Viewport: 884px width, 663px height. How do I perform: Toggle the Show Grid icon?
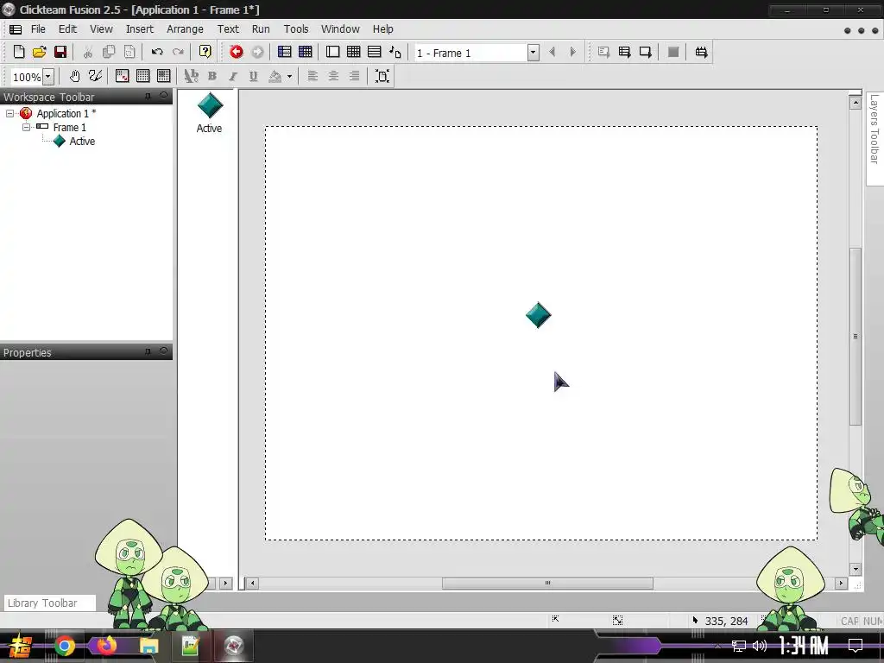click(143, 76)
